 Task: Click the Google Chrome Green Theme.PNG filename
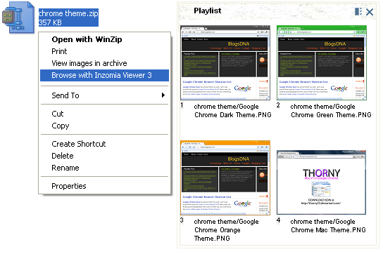pos(331,111)
